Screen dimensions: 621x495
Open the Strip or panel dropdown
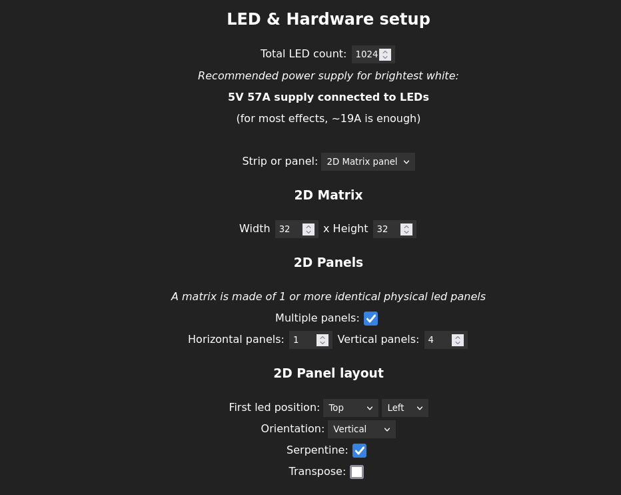pos(368,161)
